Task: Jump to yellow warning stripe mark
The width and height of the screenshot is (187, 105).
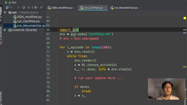Action: pos(185,67)
